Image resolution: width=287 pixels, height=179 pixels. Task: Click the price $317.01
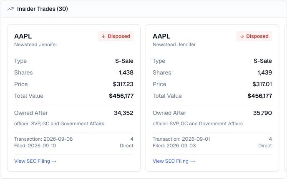coord(262,84)
